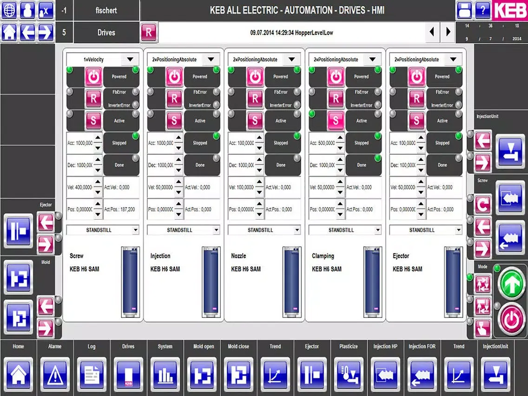
Task: Go to the home screen icon at top left
Action: click(9, 33)
